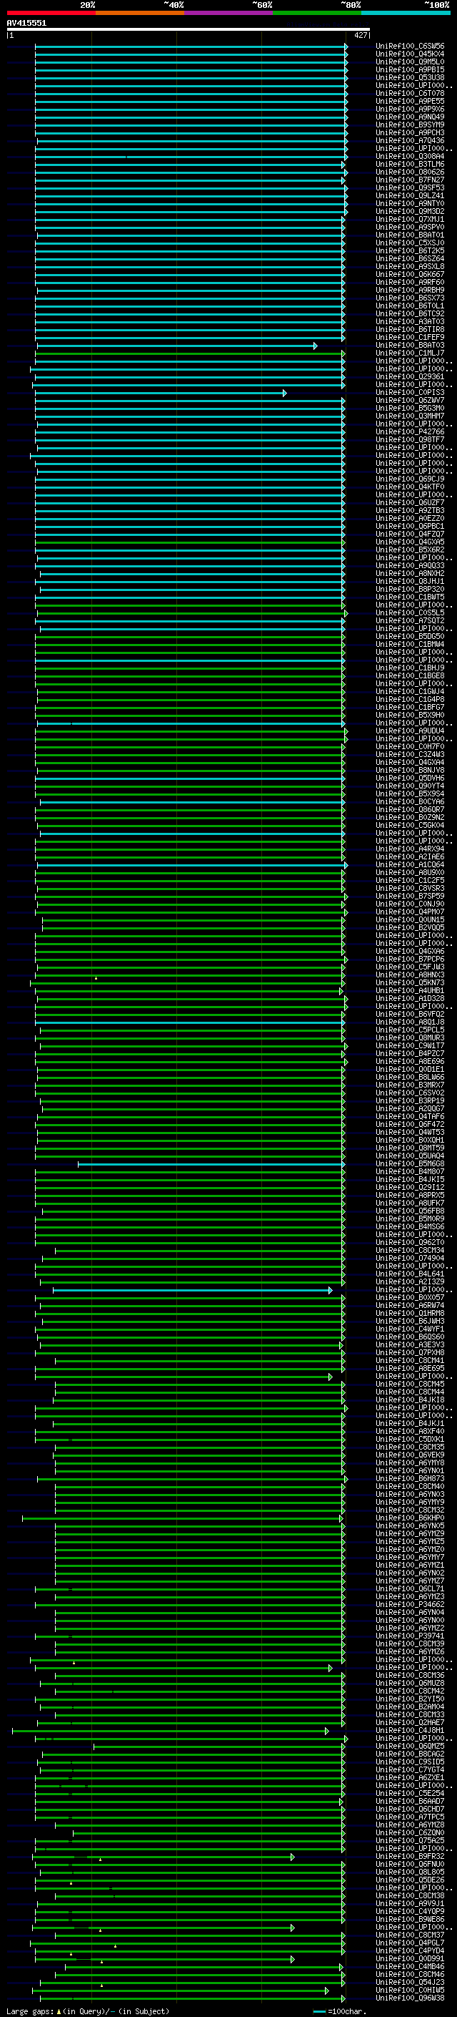Click hit label UniRef100_A7Q436
The width and height of the screenshot is (457, 2017).
(410, 141)
